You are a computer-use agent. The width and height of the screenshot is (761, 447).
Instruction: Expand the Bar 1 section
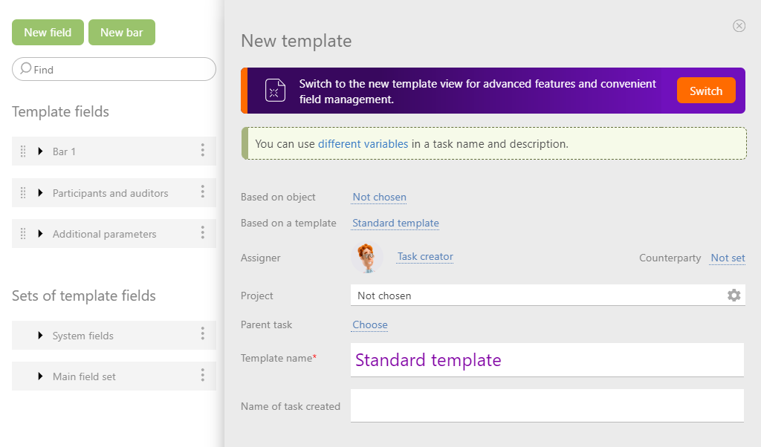tap(40, 151)
